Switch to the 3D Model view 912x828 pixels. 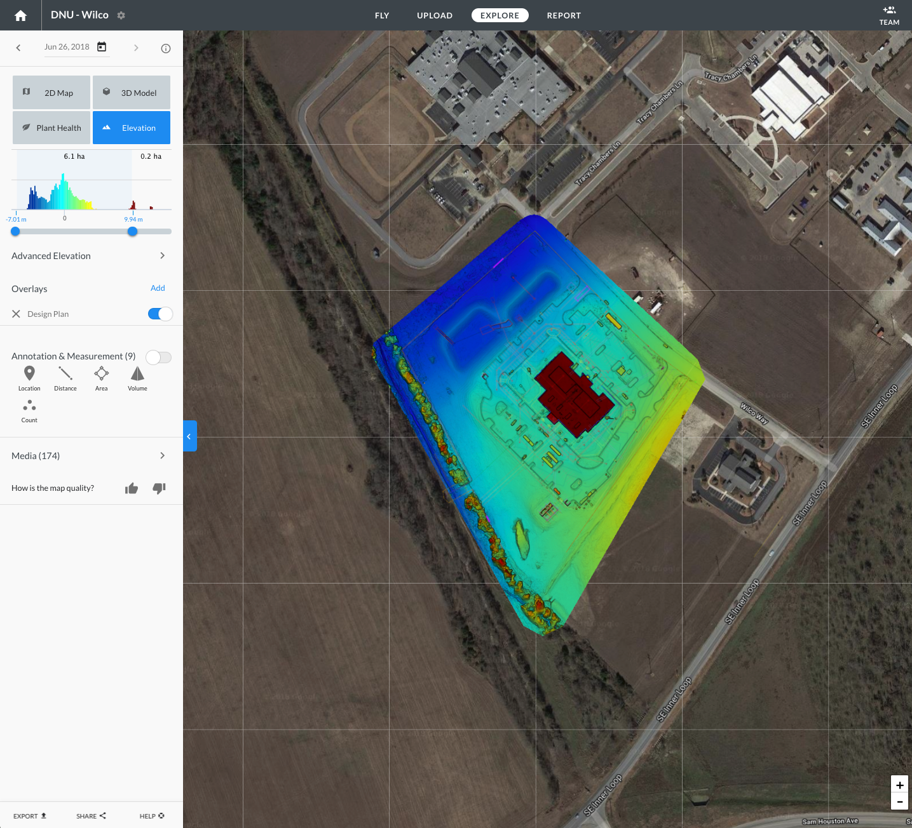coord(132,93)
